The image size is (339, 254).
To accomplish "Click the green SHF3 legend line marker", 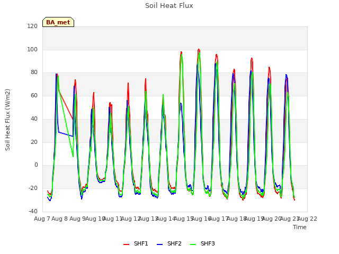I will (193, 244).
